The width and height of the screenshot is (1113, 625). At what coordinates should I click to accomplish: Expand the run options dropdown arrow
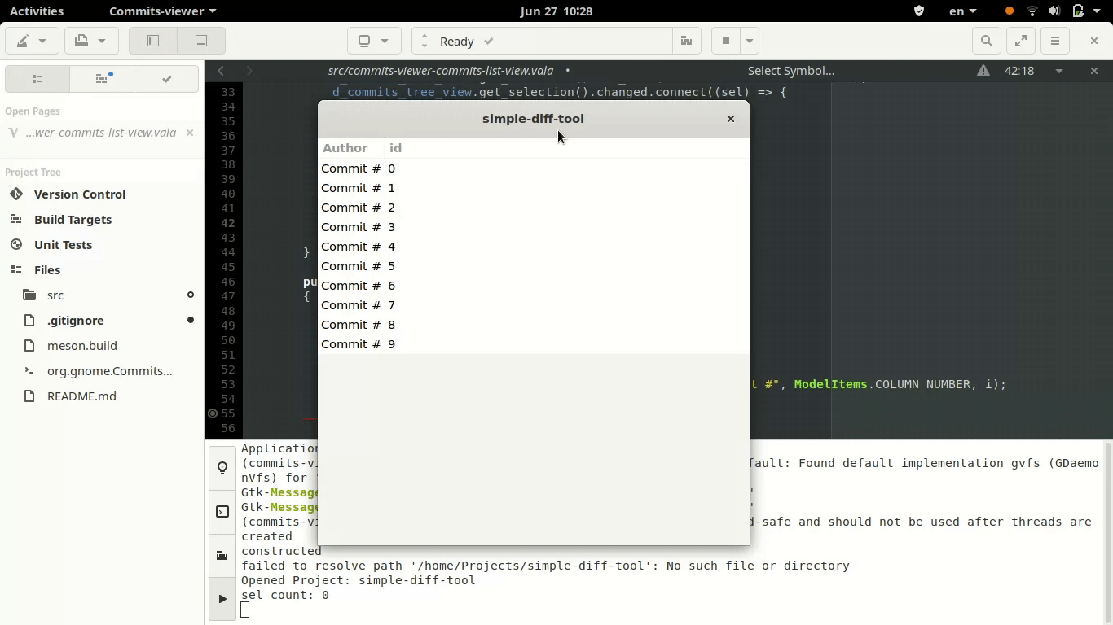click(x=749, y=41)
